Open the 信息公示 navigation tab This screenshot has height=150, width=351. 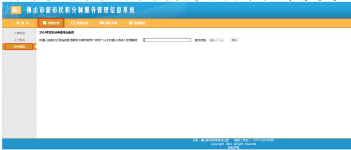[51, 23]
